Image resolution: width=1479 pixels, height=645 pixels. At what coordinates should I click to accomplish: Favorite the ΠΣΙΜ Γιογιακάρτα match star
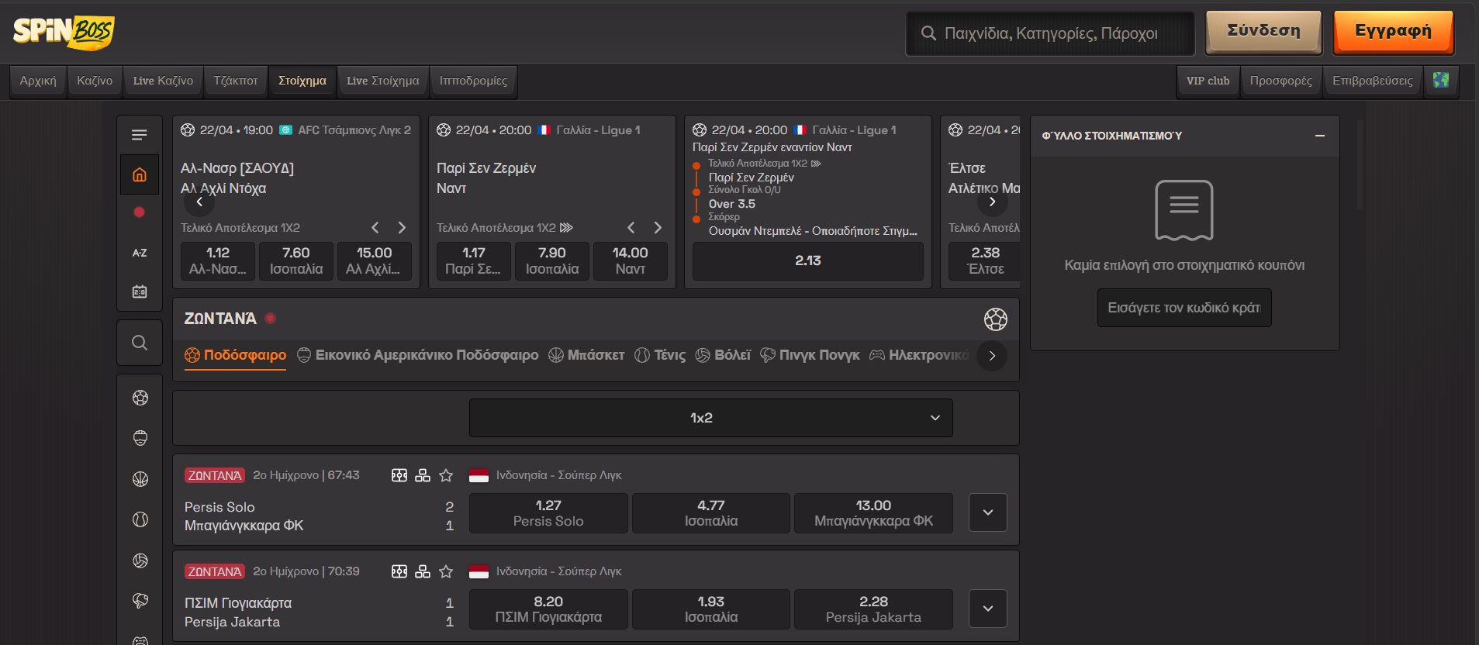coord(446,571)
